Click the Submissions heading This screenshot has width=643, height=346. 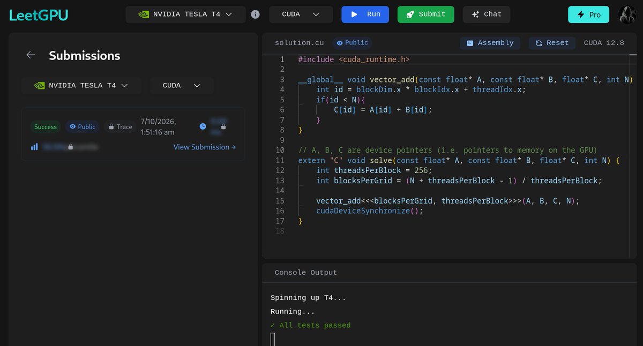pos(85,55)
